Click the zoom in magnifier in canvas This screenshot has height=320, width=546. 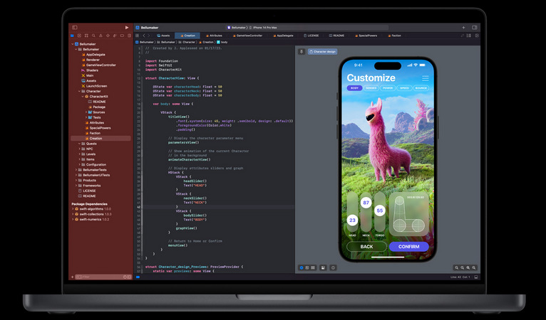468,267
